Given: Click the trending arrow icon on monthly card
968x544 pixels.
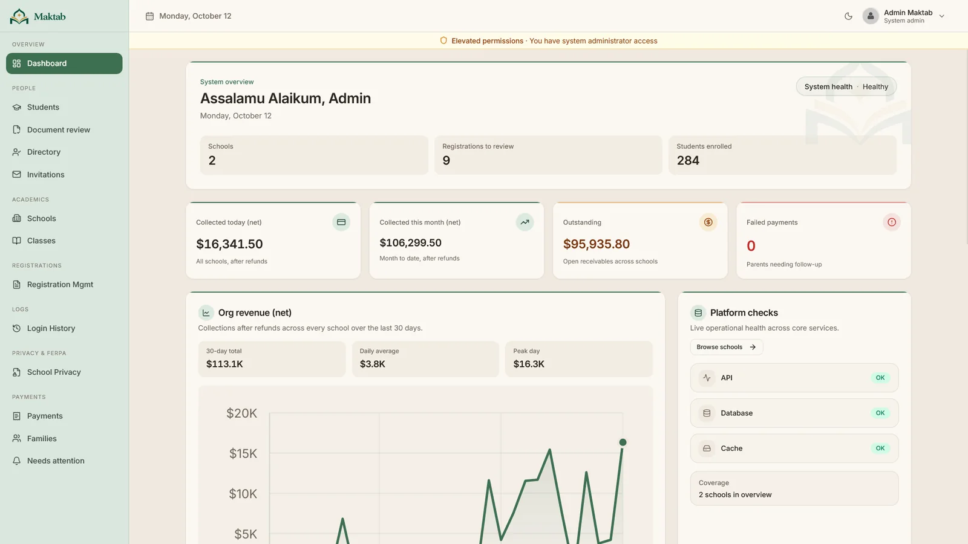Looking at the screenshot, I should (525, 222).
